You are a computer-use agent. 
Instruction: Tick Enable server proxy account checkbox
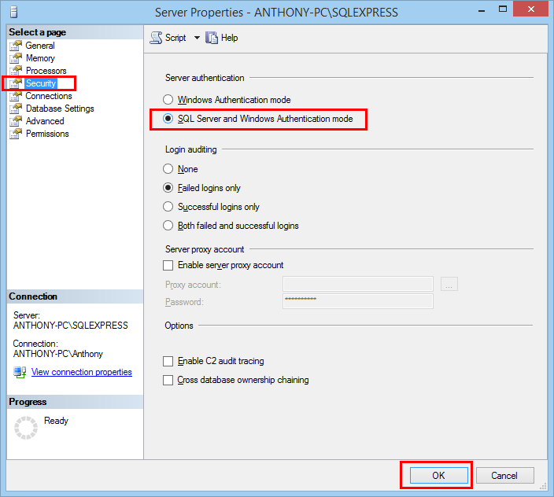coord(168,265)
